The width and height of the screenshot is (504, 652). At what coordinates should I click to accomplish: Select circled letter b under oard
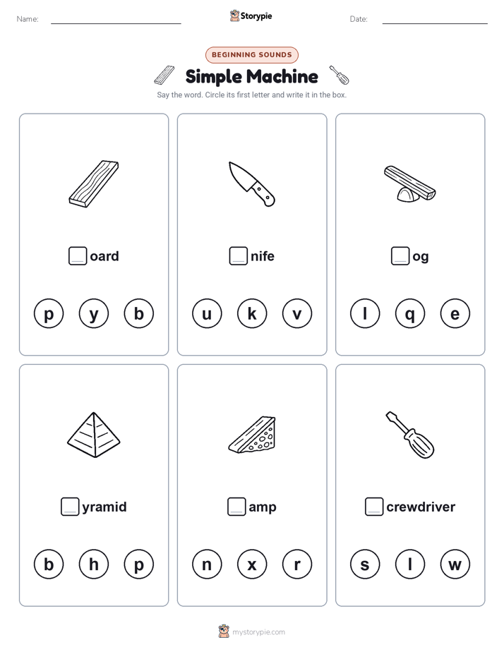pyautogui.click(x=139, y=313)
